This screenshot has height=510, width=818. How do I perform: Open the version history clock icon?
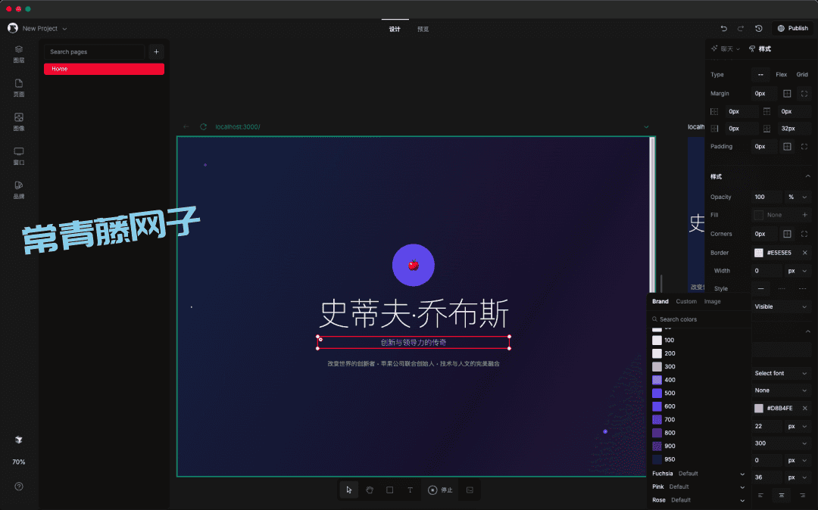[758, 29]
